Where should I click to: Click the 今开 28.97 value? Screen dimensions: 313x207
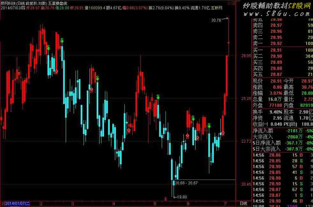(307, 81)
